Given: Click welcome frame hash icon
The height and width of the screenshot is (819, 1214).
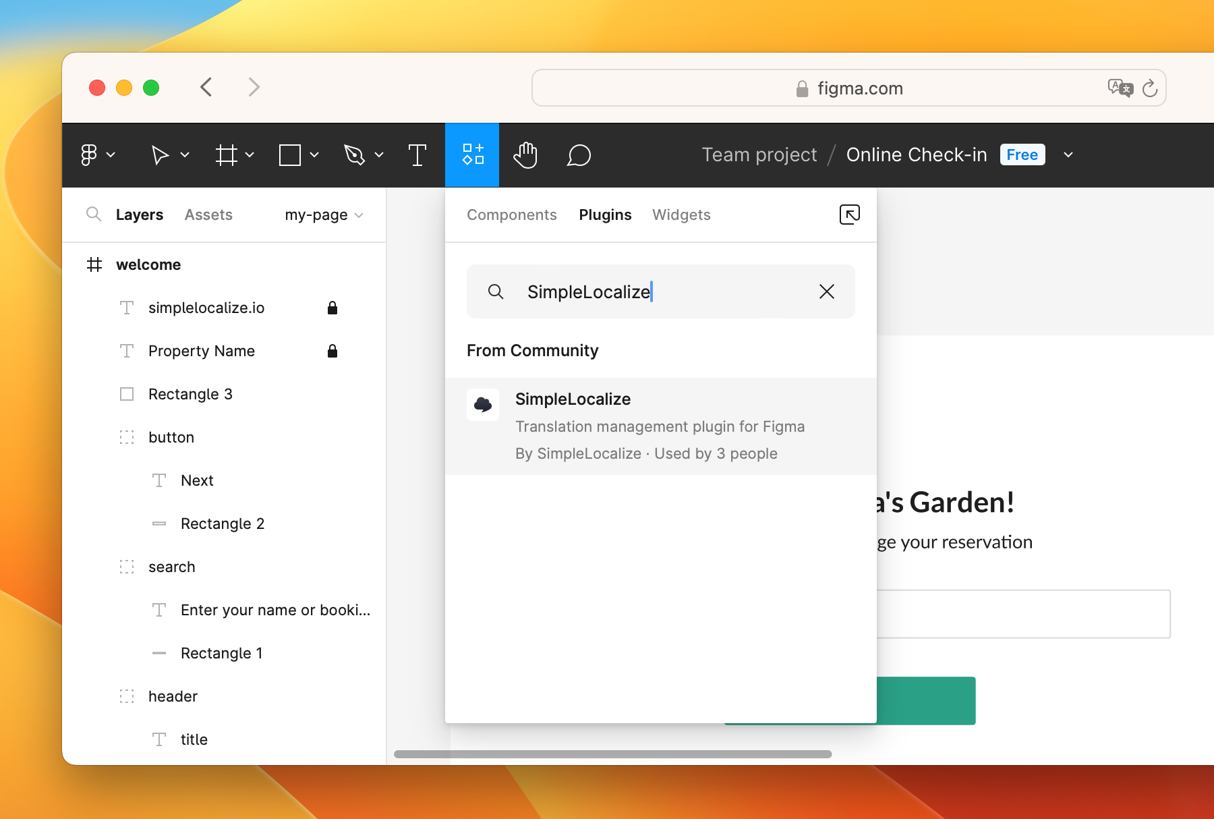Looking at the screenshot, I should tap(94, 264).
